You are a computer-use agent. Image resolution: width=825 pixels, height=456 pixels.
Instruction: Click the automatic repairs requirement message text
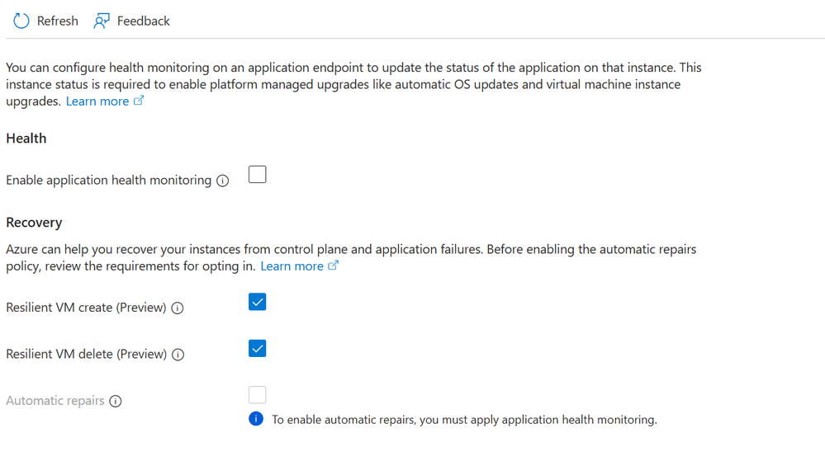coord(464,420)
